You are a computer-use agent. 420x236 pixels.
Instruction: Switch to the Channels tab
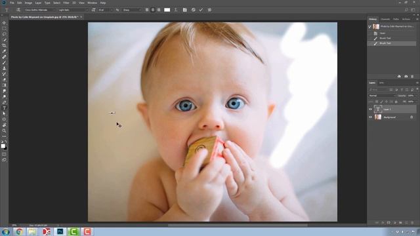click(385, 19)
